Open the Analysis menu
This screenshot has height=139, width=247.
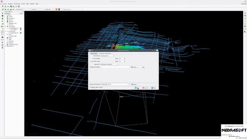tap(10, 4)
